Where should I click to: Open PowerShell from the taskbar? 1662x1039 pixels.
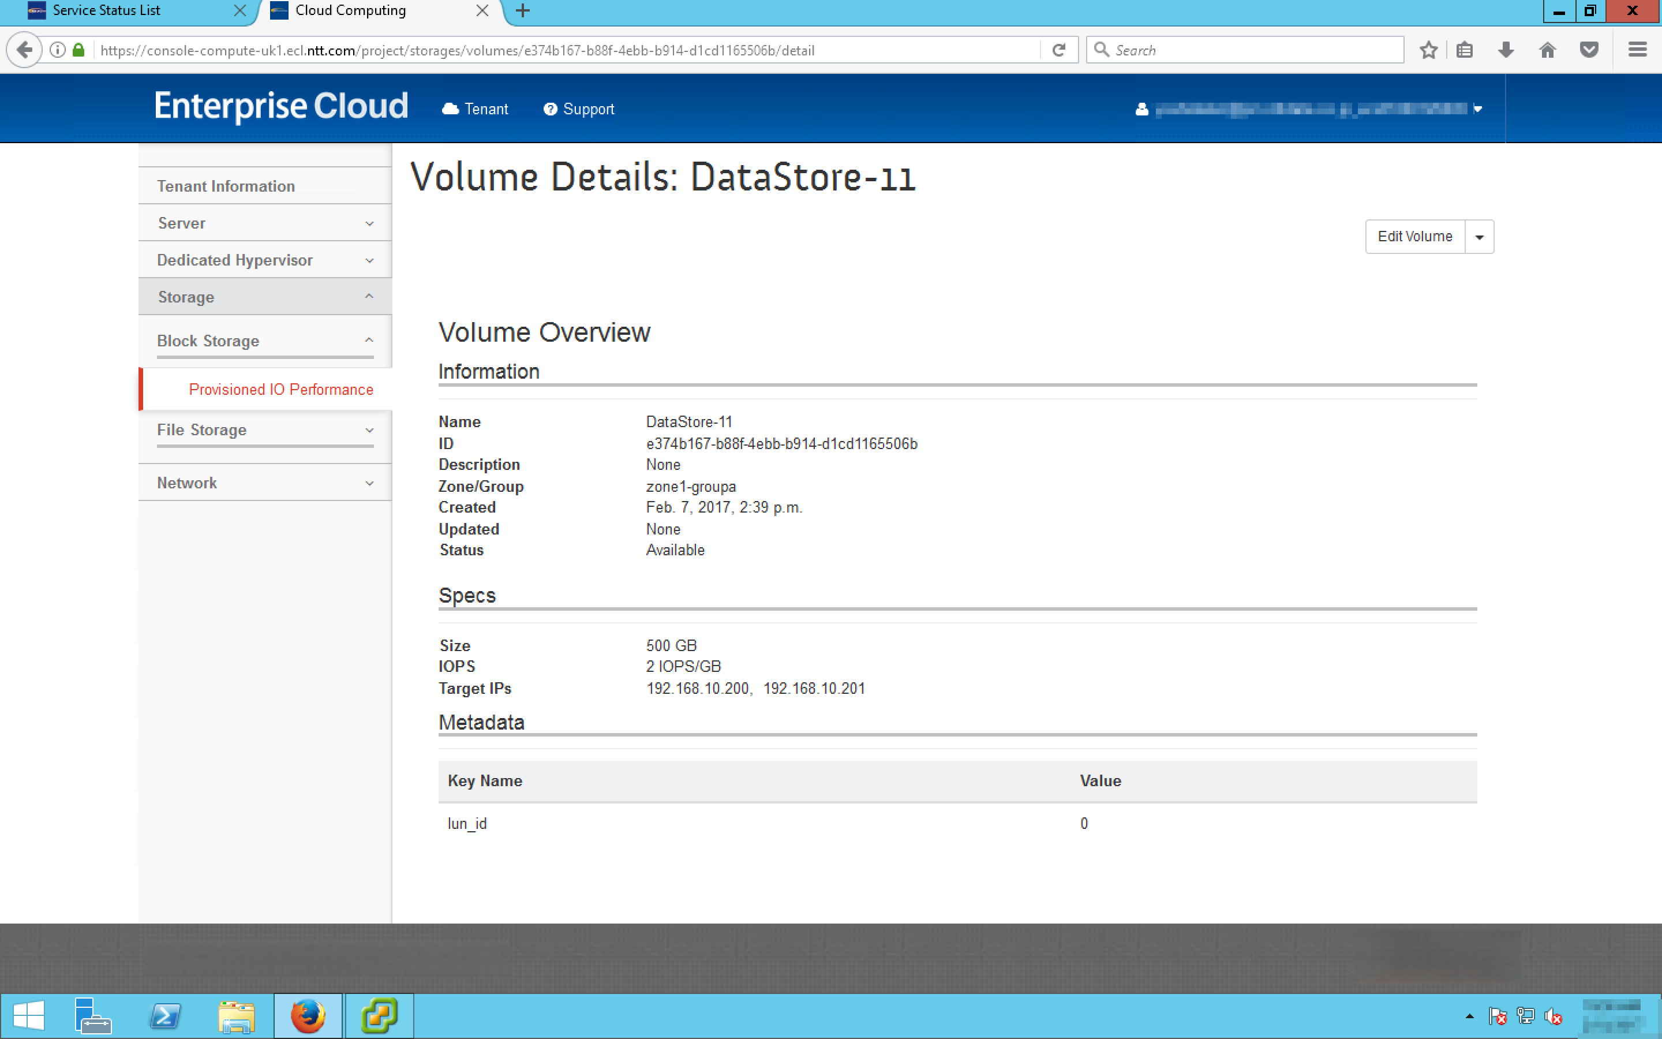(x=165, y=1016)
